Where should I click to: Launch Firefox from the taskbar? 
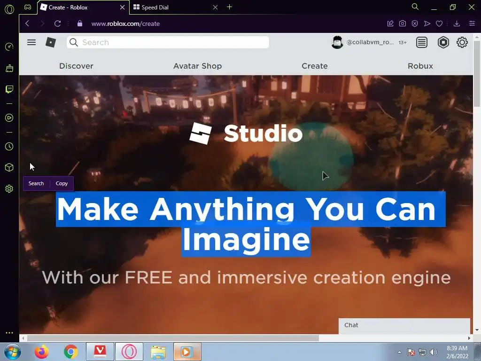pyautogui.click(x=41, y=352)
